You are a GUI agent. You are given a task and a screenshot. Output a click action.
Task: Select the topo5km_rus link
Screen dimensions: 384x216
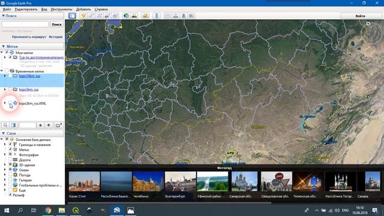pos(29,89)
